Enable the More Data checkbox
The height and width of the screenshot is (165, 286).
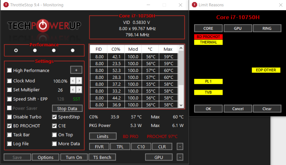pyautogui.click(x=54, y=144)
